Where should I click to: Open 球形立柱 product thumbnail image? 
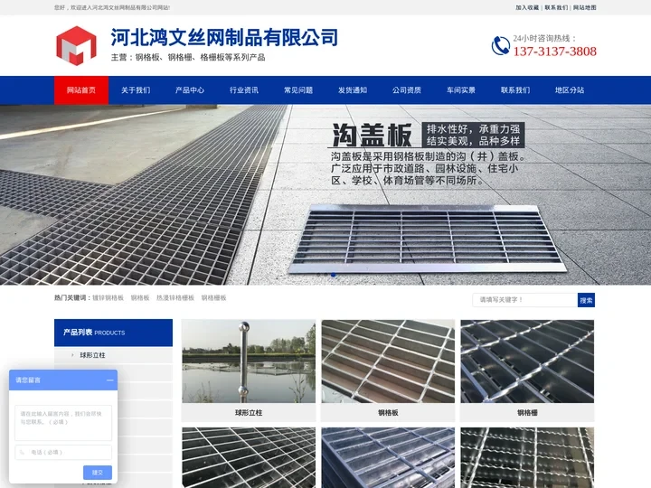point(249,361)
